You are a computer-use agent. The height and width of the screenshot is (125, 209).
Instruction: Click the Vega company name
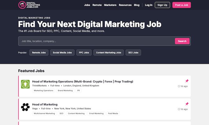click(35, 109)
